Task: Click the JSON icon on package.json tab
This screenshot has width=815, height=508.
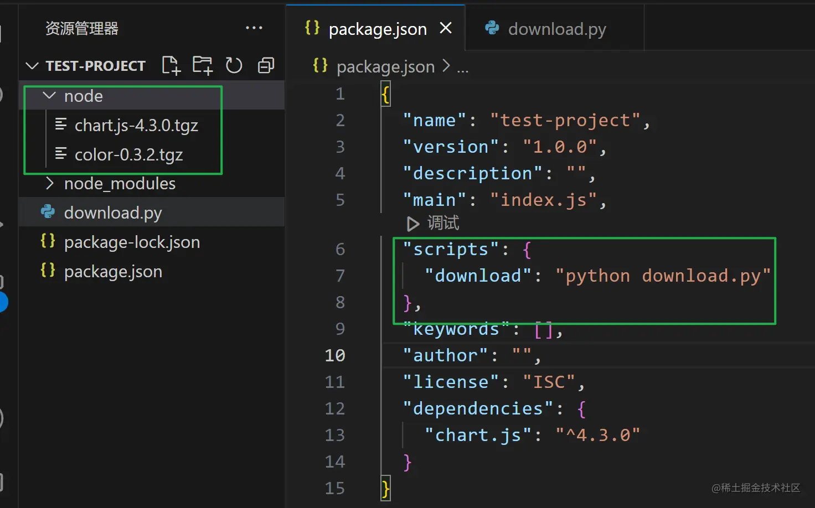Action: (x=312, y=28)
